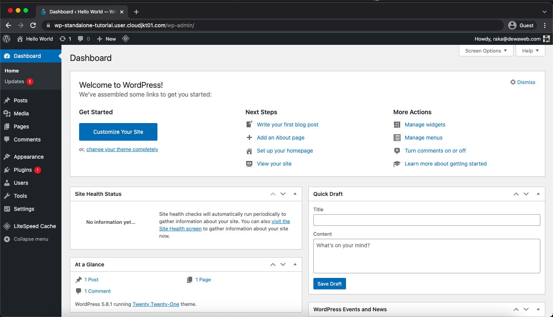Move Site Health Status widget down
This screenshot has width=553, height=317.
pos(283,194)
